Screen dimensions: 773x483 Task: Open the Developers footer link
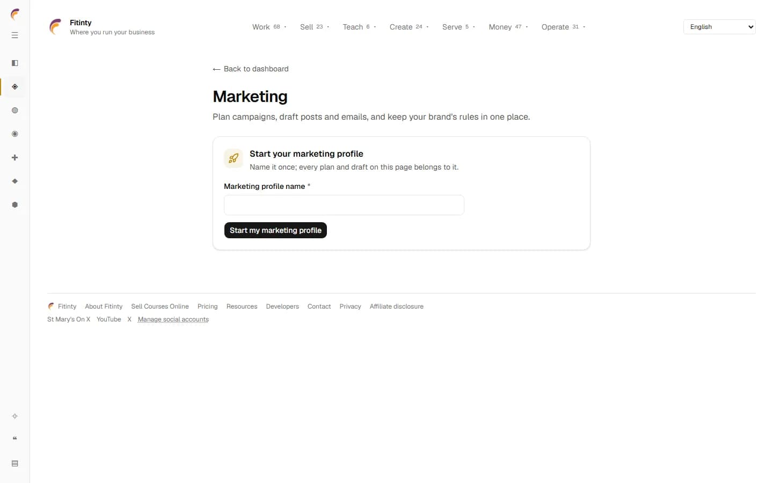(282, 306)
